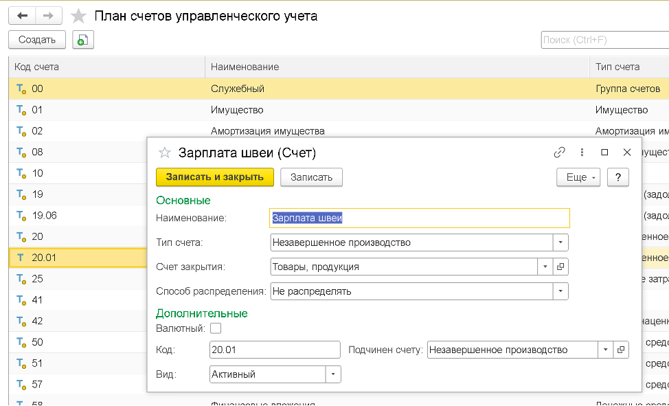Image resolution: width=669 pixels, height=406 pixels.
Task: Expand the Способ распределения dropdown
Action: point(560,291)
